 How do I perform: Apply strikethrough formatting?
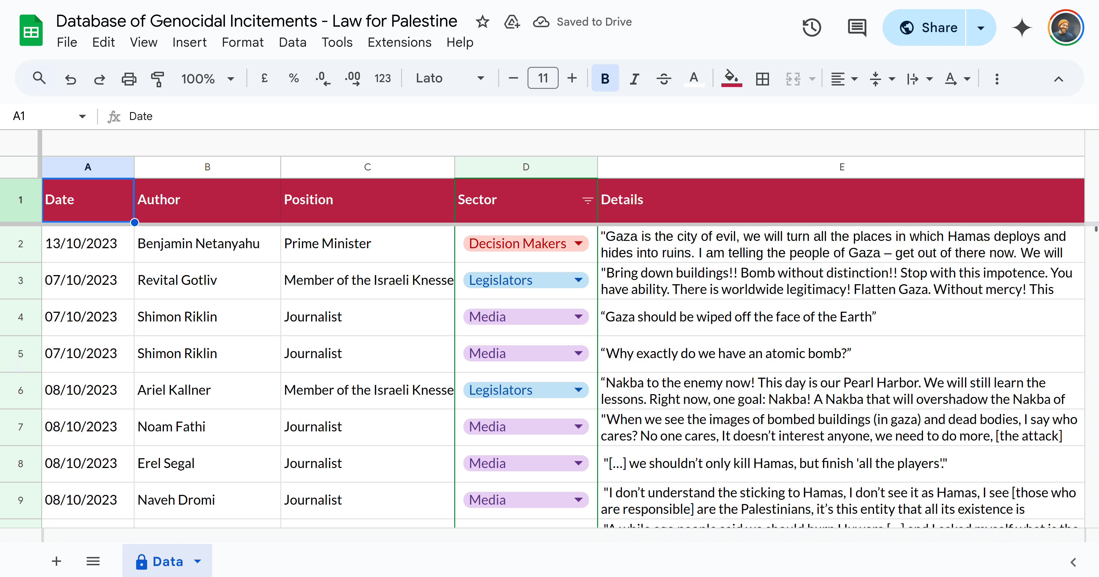pyautogui.click(x=664, y=78)
